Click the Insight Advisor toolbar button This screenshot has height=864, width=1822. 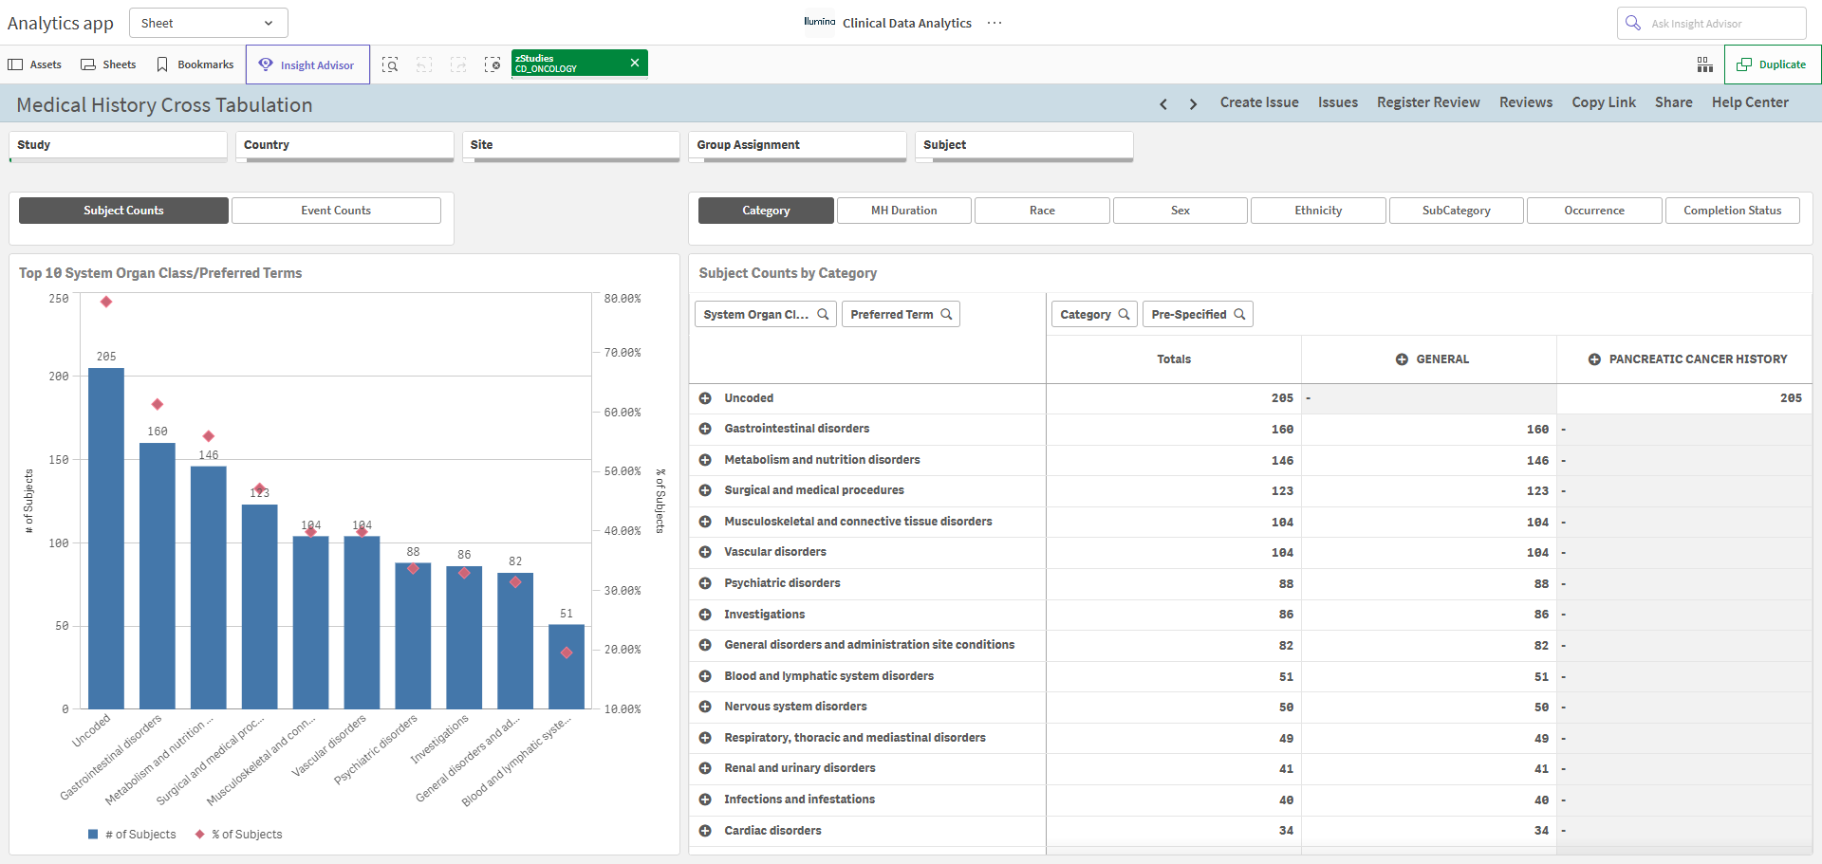[x=307, y=64]
